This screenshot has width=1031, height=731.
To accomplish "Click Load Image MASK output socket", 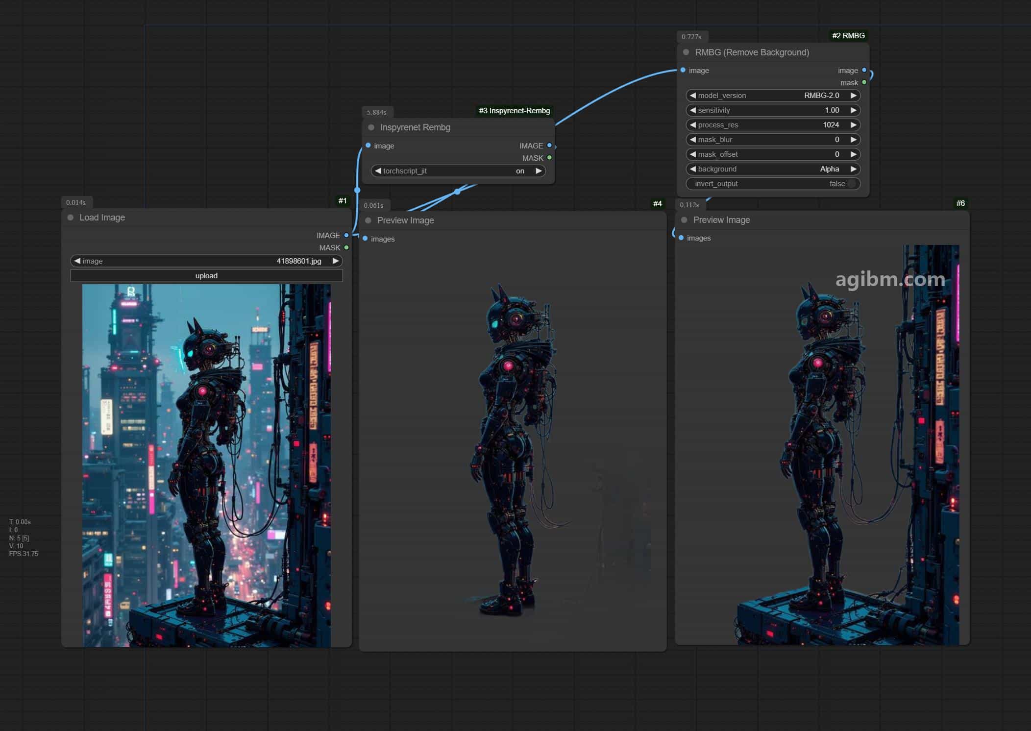I will 346,248.
